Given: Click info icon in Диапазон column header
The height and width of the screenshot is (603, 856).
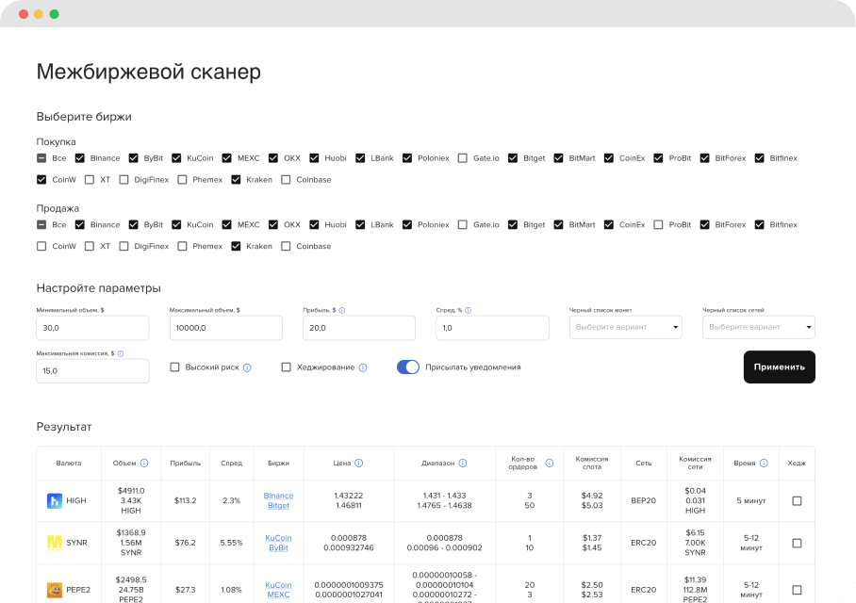Looking at the screenshot, I should (x=463, y=464).
